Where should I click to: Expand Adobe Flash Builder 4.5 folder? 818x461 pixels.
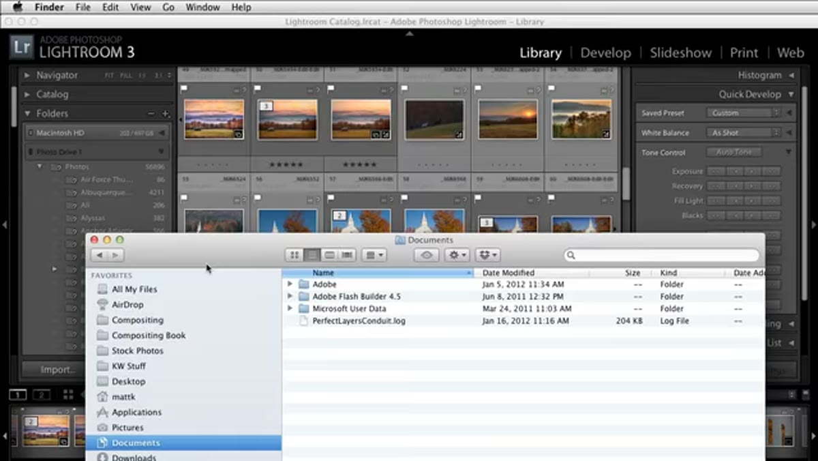(290, 297)
